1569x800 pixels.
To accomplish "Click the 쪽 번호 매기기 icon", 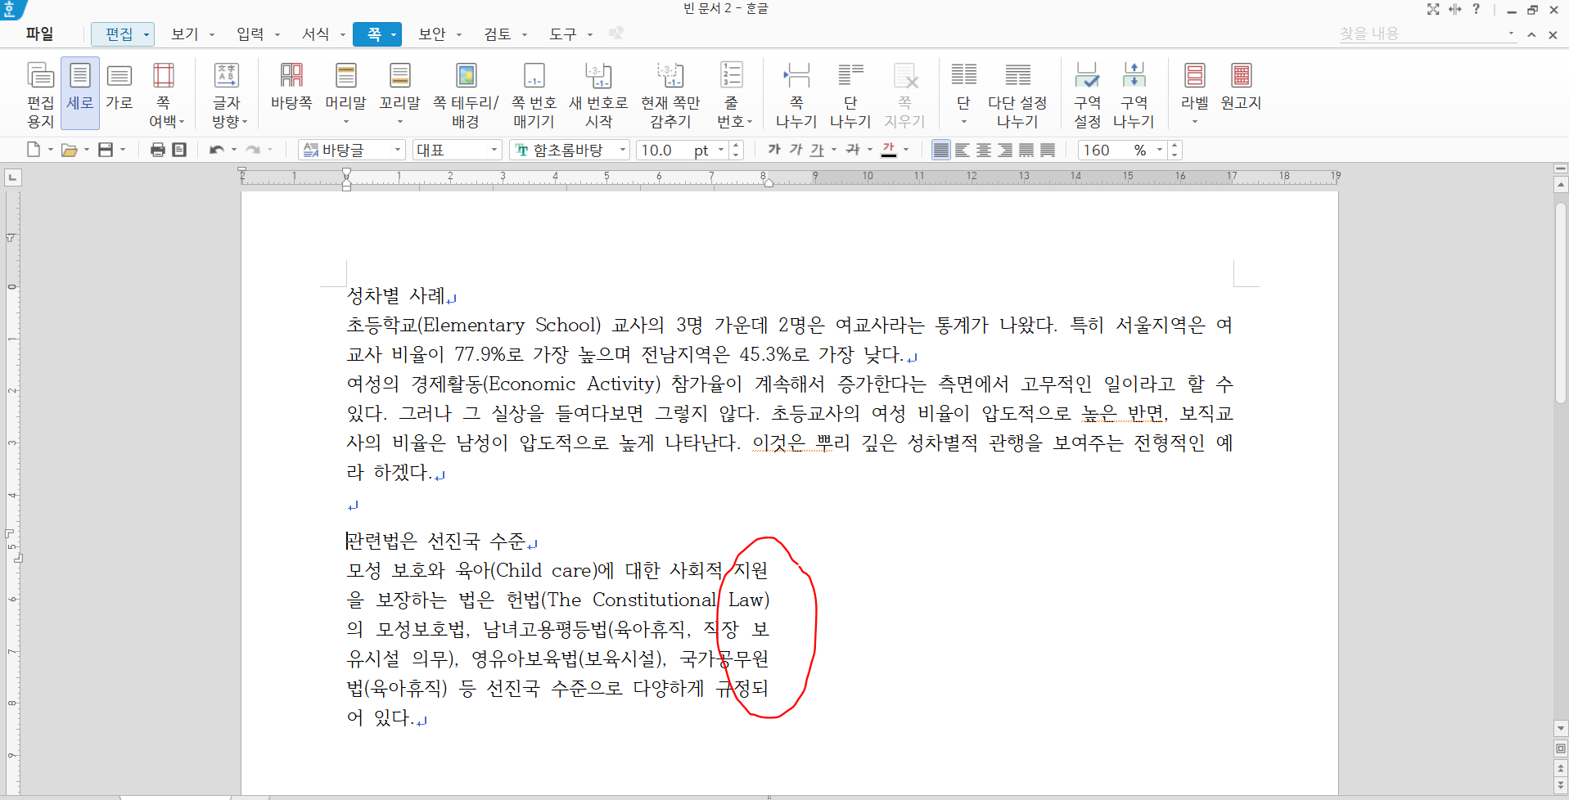I will pos(534,93).
